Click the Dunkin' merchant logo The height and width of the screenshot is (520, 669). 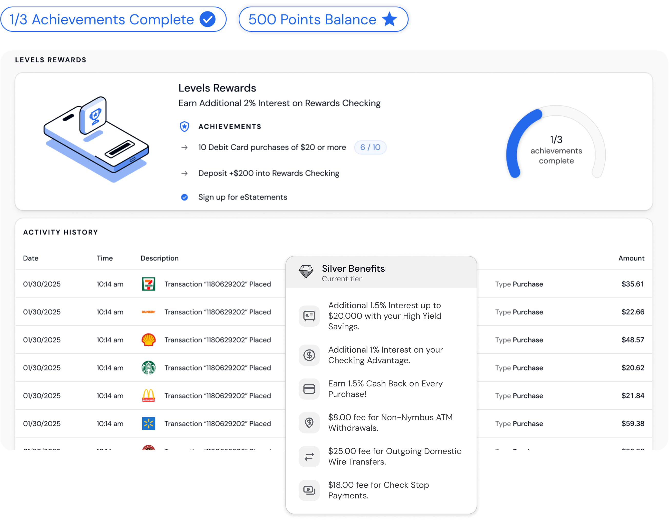pos(149,312)
